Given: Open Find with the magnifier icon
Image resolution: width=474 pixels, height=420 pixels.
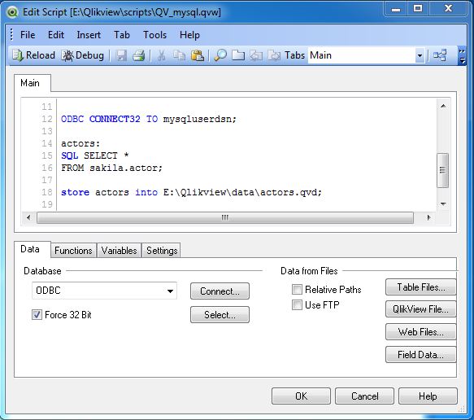Looking at the screenshot, I should [x=220, y=55].
